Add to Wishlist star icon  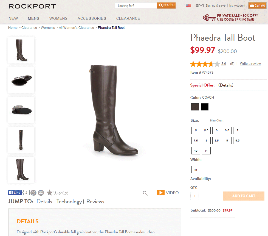click(49, 193)
